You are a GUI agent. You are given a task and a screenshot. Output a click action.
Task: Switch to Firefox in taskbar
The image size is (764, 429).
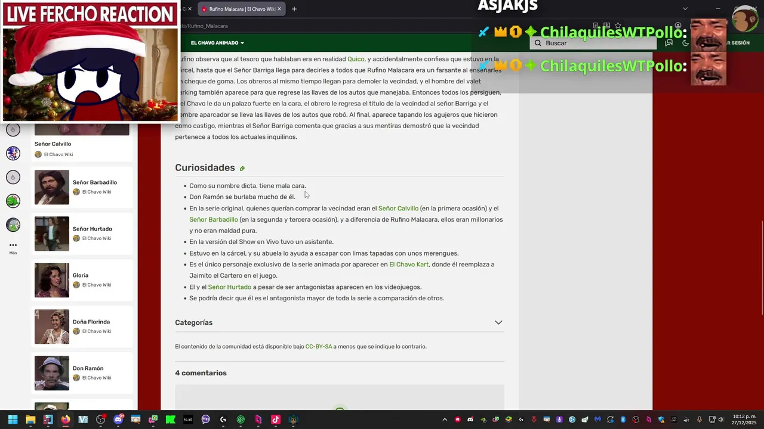[x=66, y=419]
